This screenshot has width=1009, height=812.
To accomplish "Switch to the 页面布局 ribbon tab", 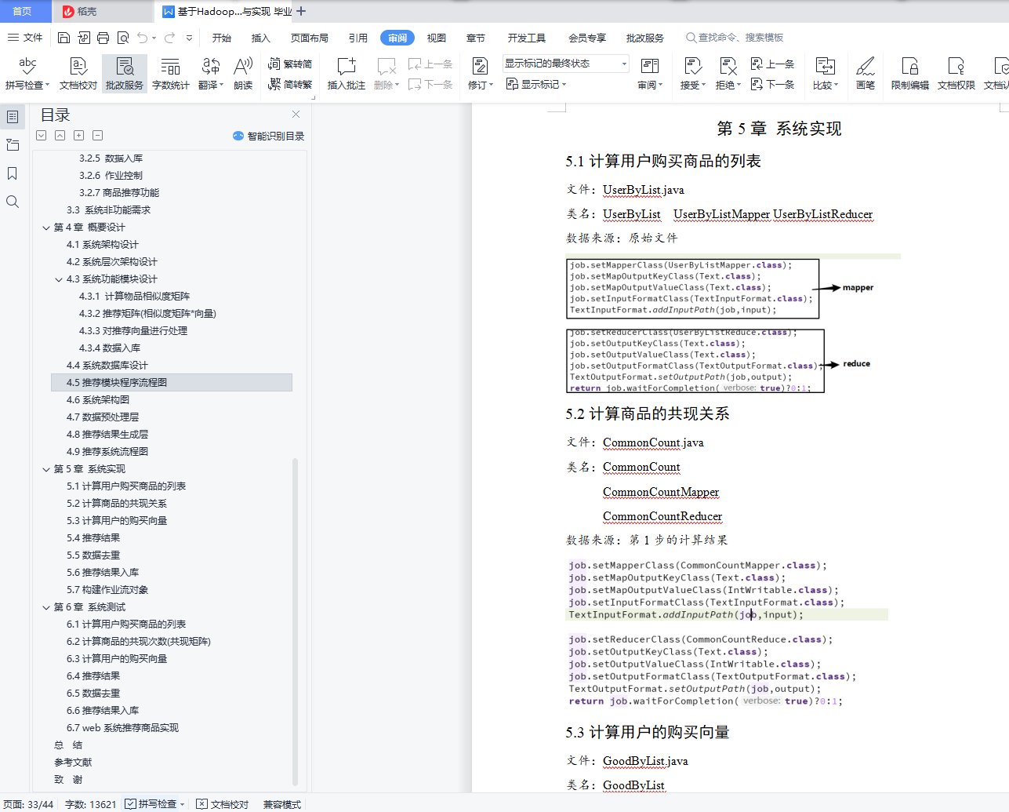I will pyautogui.click(x=310, y=38).
